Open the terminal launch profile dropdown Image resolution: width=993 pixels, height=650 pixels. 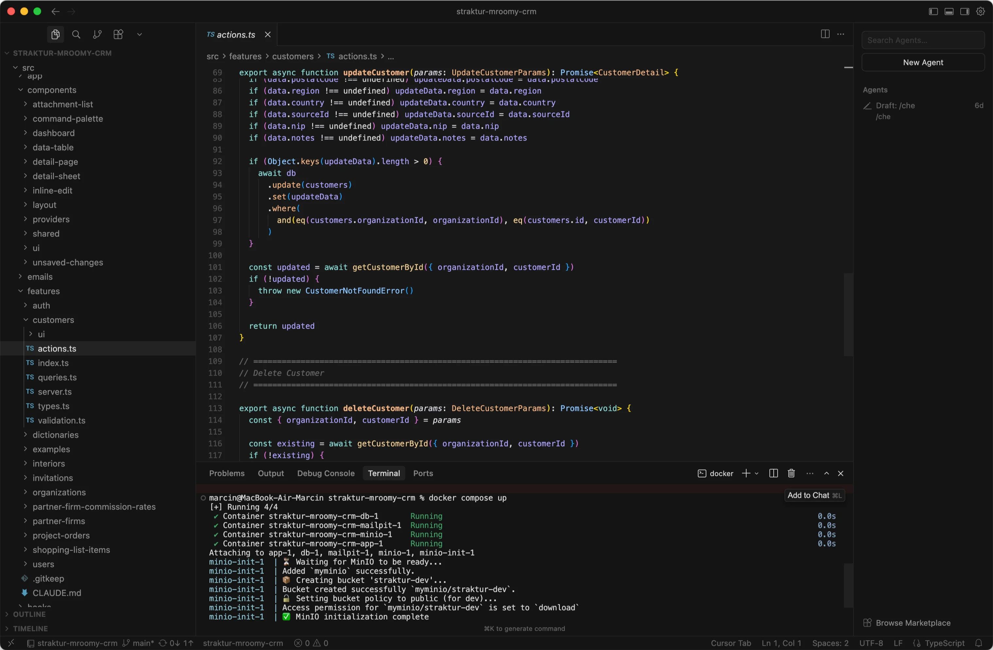tap(756, 473)
